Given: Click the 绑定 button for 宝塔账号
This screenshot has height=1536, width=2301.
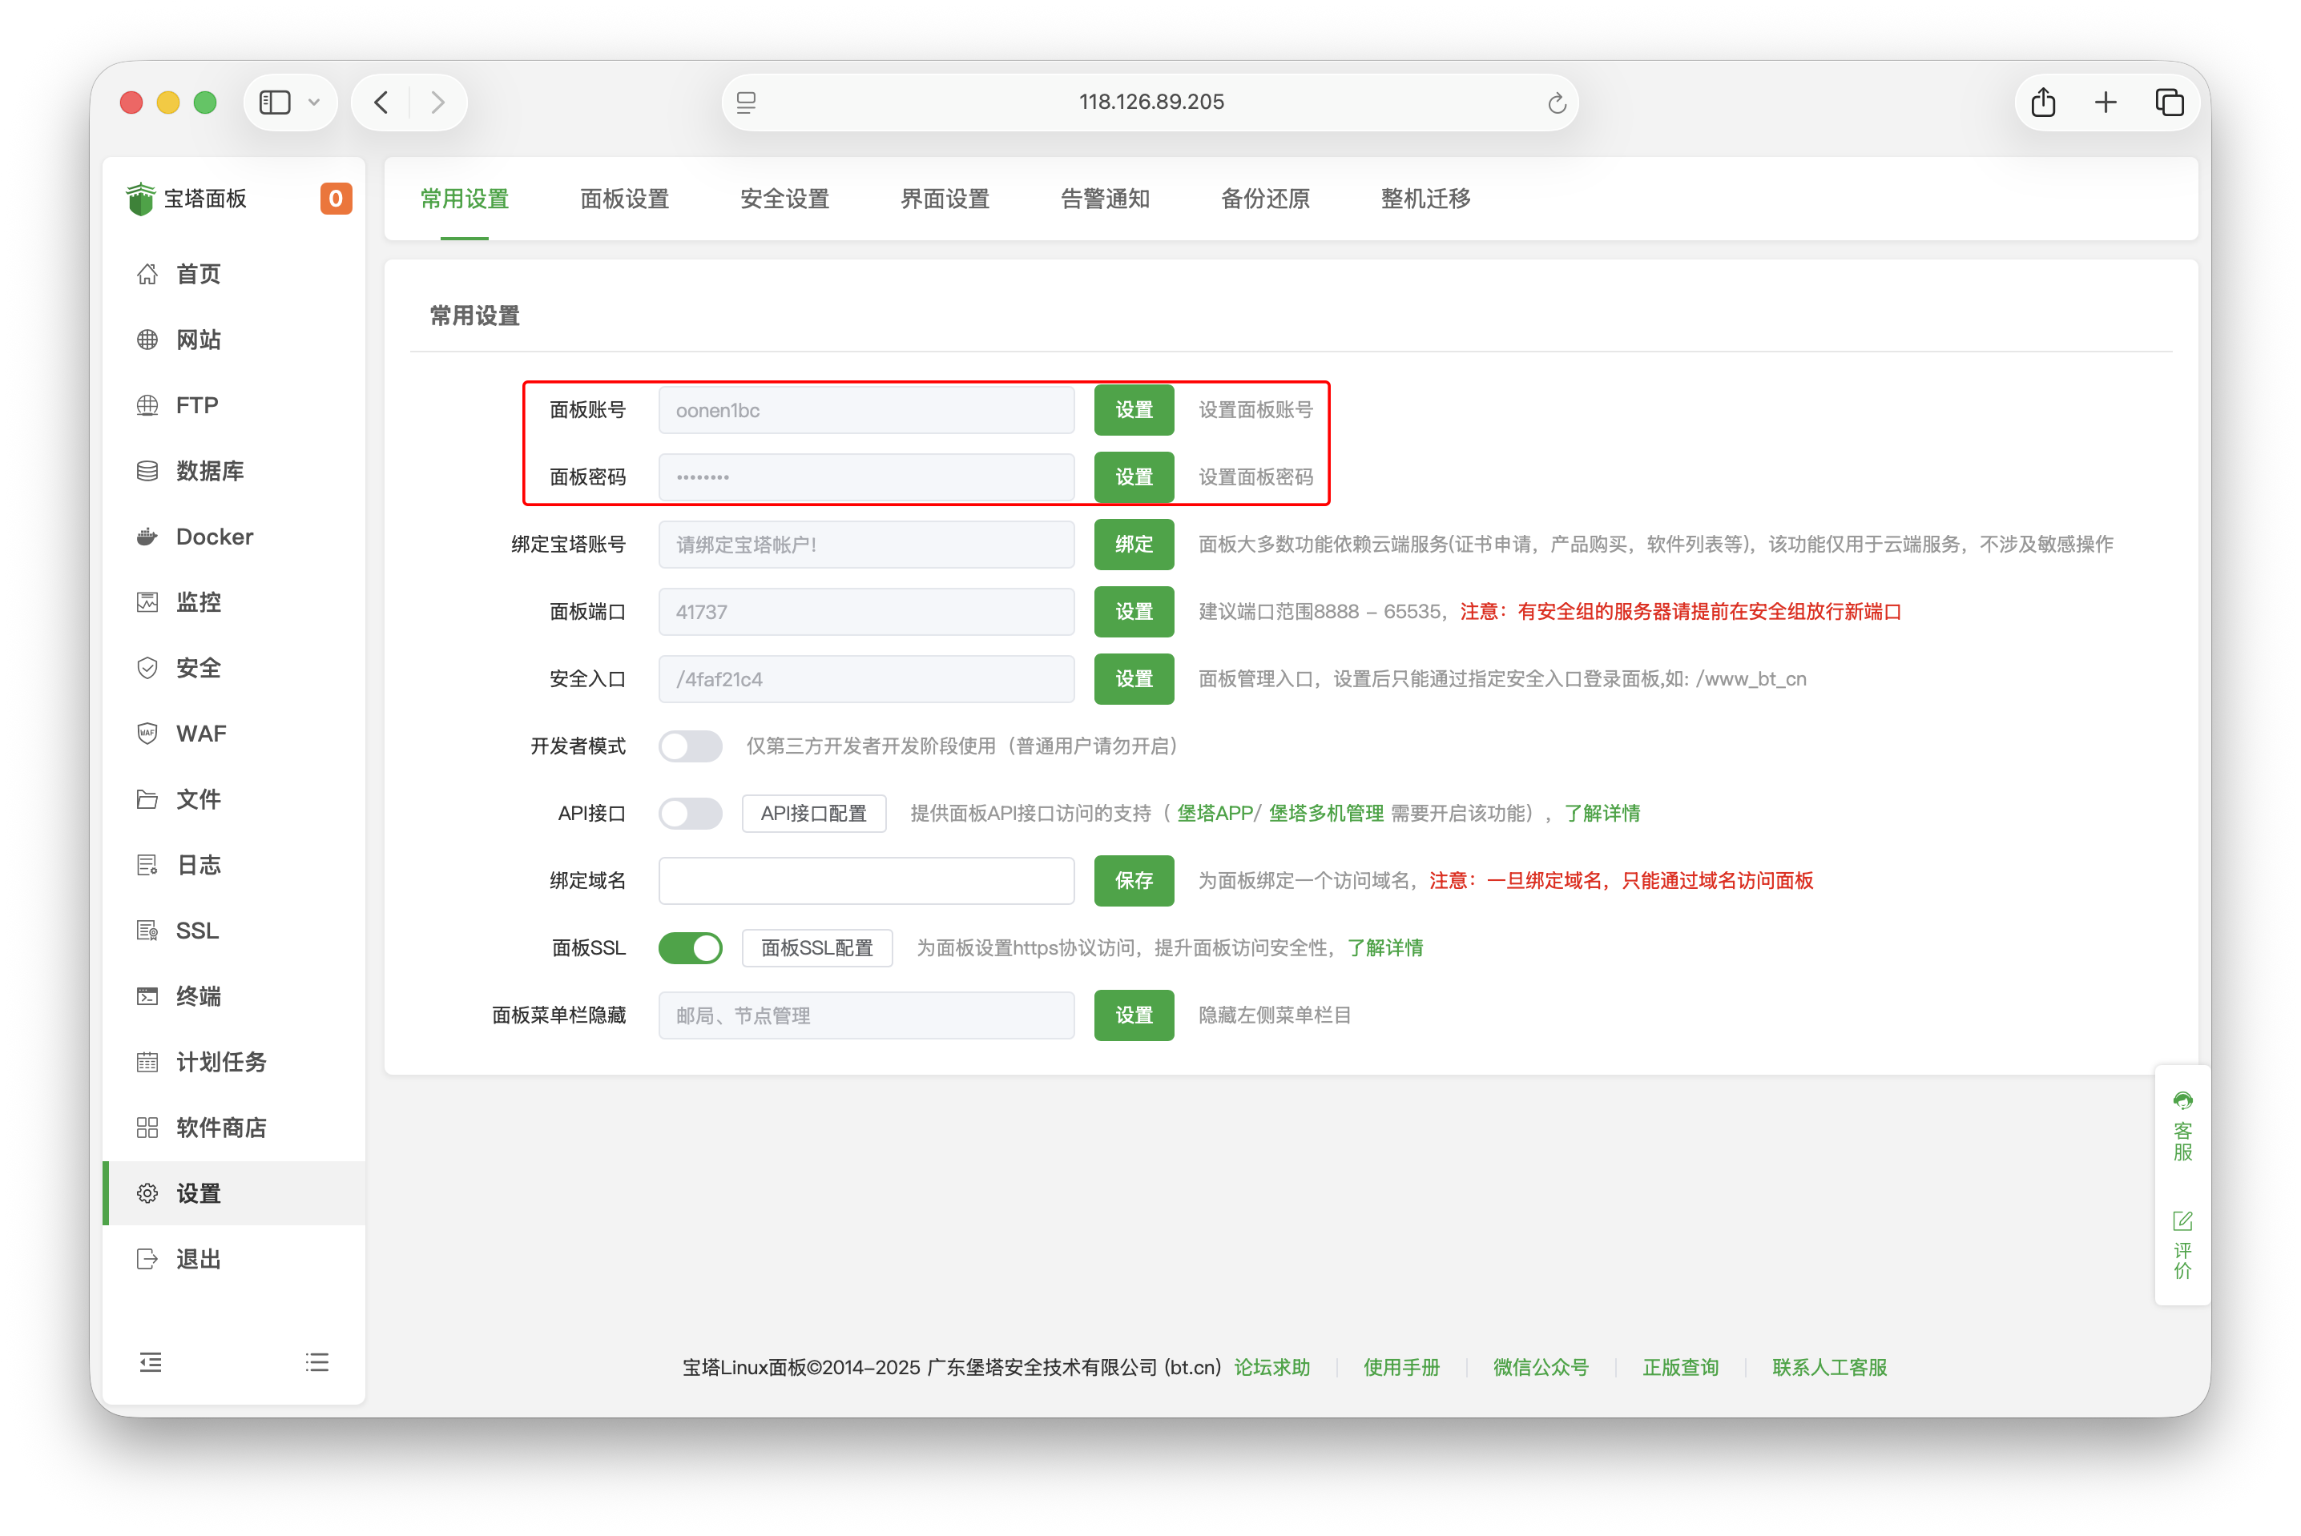Looking at the screenshot, I should tap(1134, 544).
